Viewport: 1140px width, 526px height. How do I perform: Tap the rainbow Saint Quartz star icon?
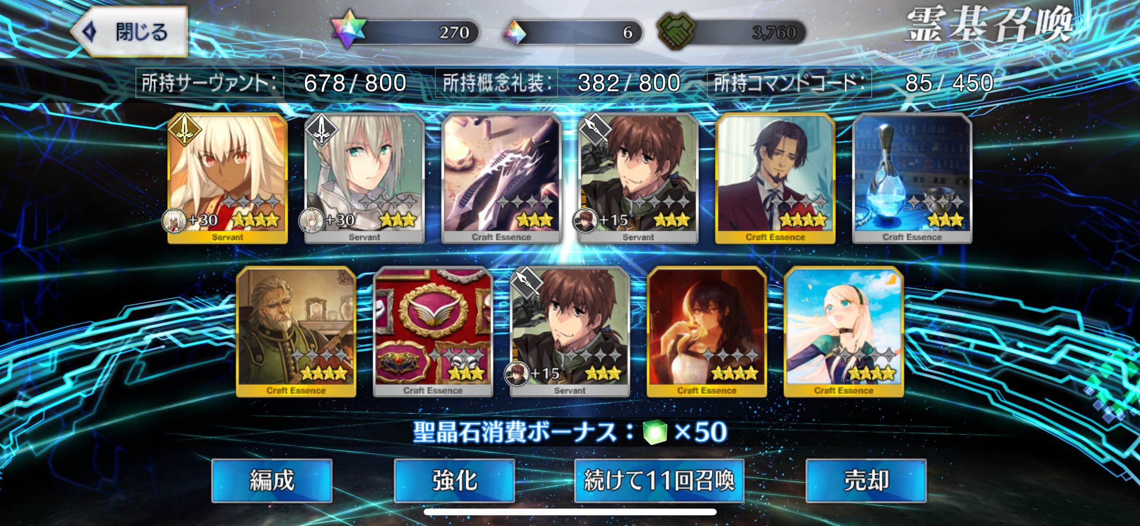[349, 30]
